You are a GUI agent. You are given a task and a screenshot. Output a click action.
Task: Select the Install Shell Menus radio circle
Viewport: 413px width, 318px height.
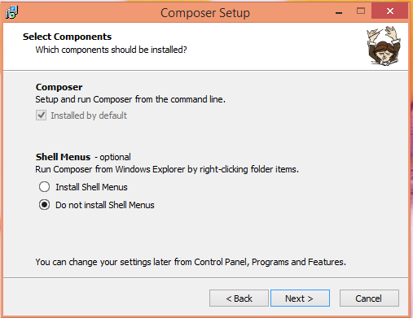pos(44,187)
